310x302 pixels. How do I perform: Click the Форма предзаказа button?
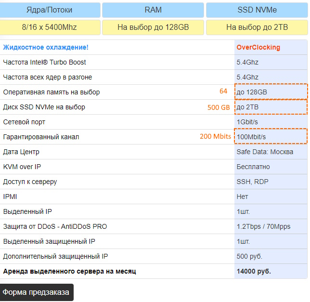pyautogui.click(x=36, y=292)
